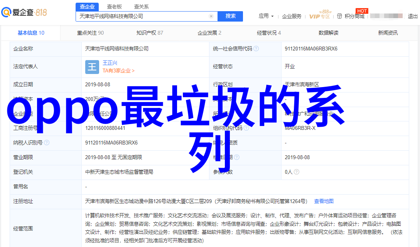Select the code in the 统一社会信用代码 row
The width and height of the screenshot is (420, 247).
tap(311, 49)
